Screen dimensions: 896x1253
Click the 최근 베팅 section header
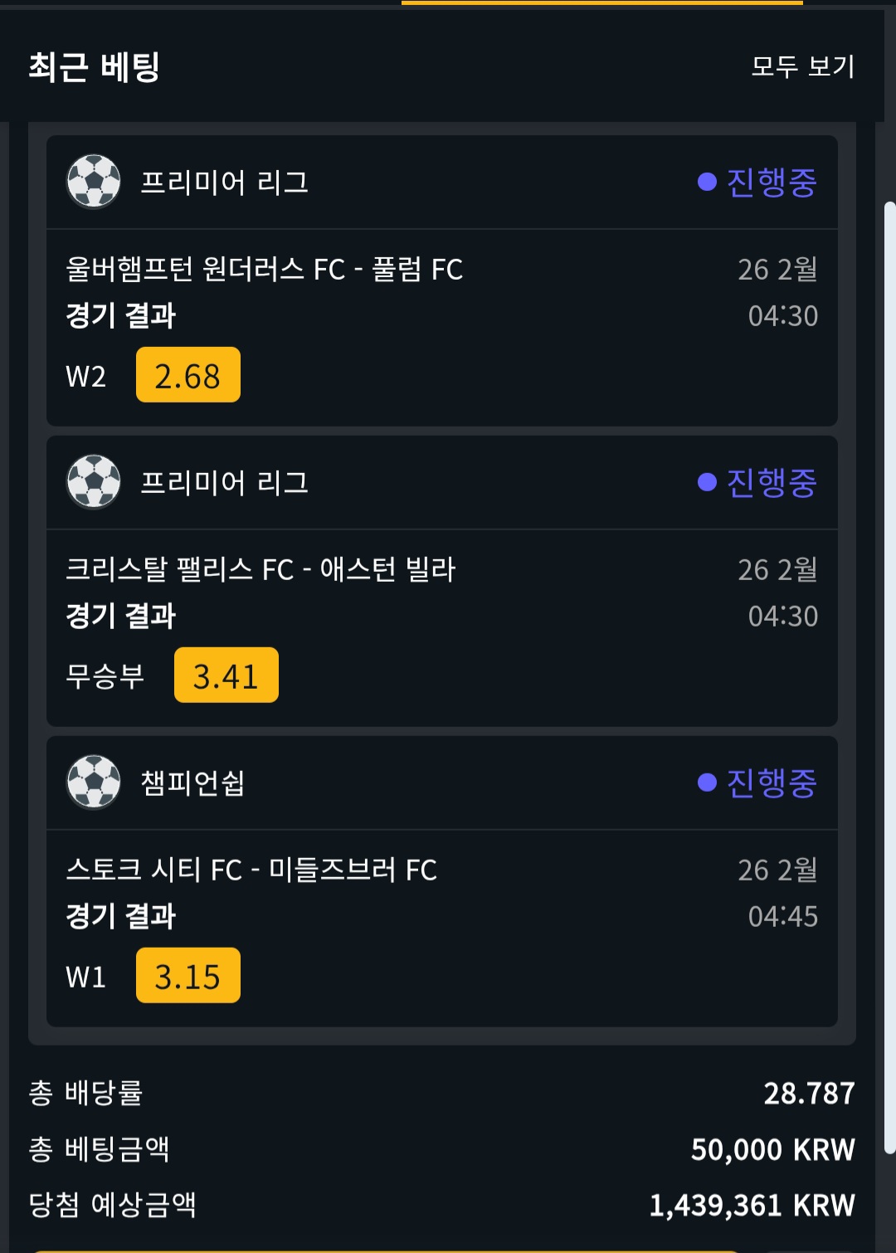coord(94,66)
